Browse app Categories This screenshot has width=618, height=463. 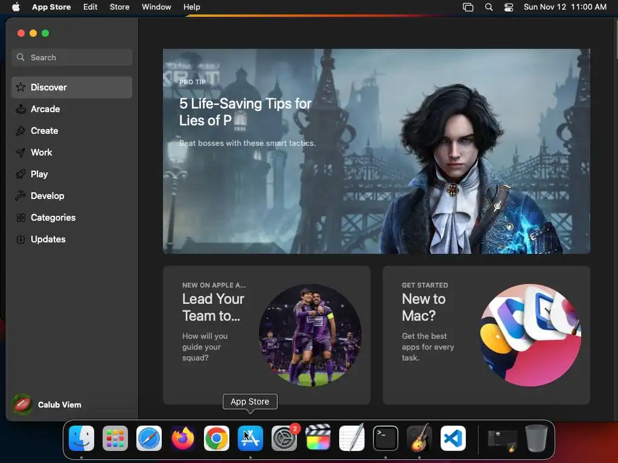pyautogui.click(x=72, y=217)
